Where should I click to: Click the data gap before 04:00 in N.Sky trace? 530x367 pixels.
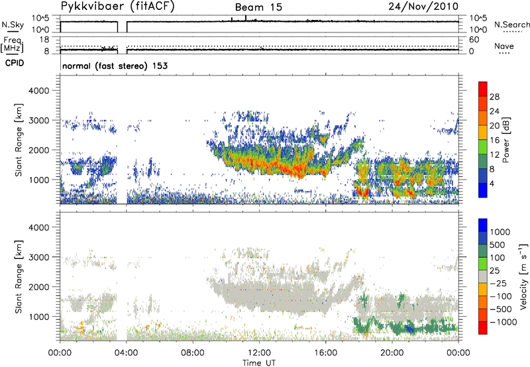click(x=122, y=27)
